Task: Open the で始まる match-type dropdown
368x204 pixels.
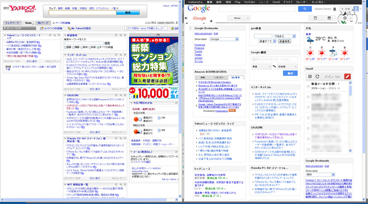Action: [285, 36]
